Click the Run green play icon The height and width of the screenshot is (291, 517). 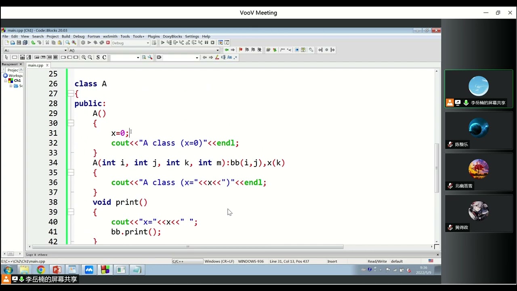89,42
